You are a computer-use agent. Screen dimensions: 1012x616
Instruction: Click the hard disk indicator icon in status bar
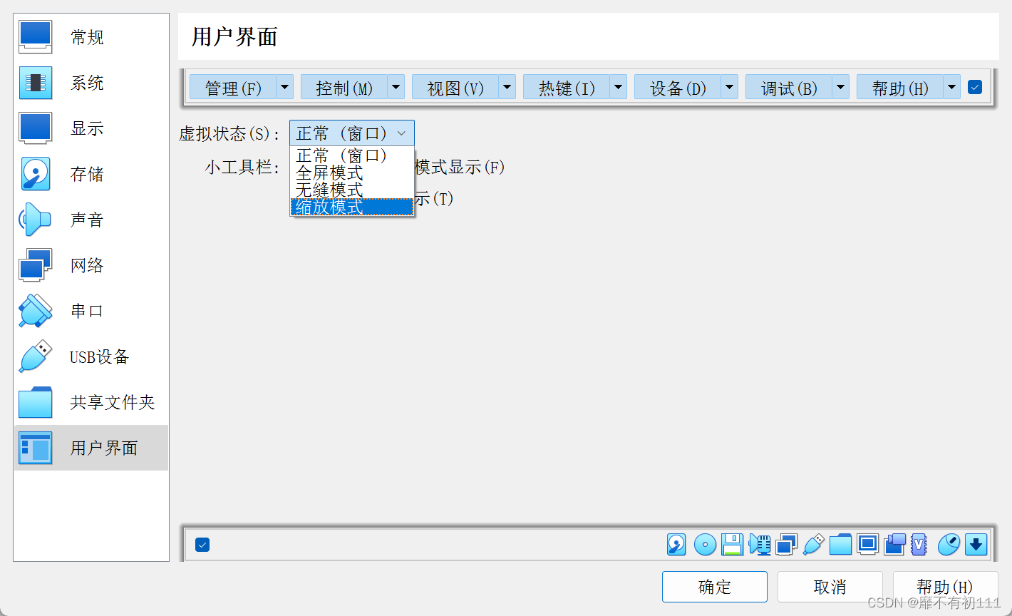(676, 545)
